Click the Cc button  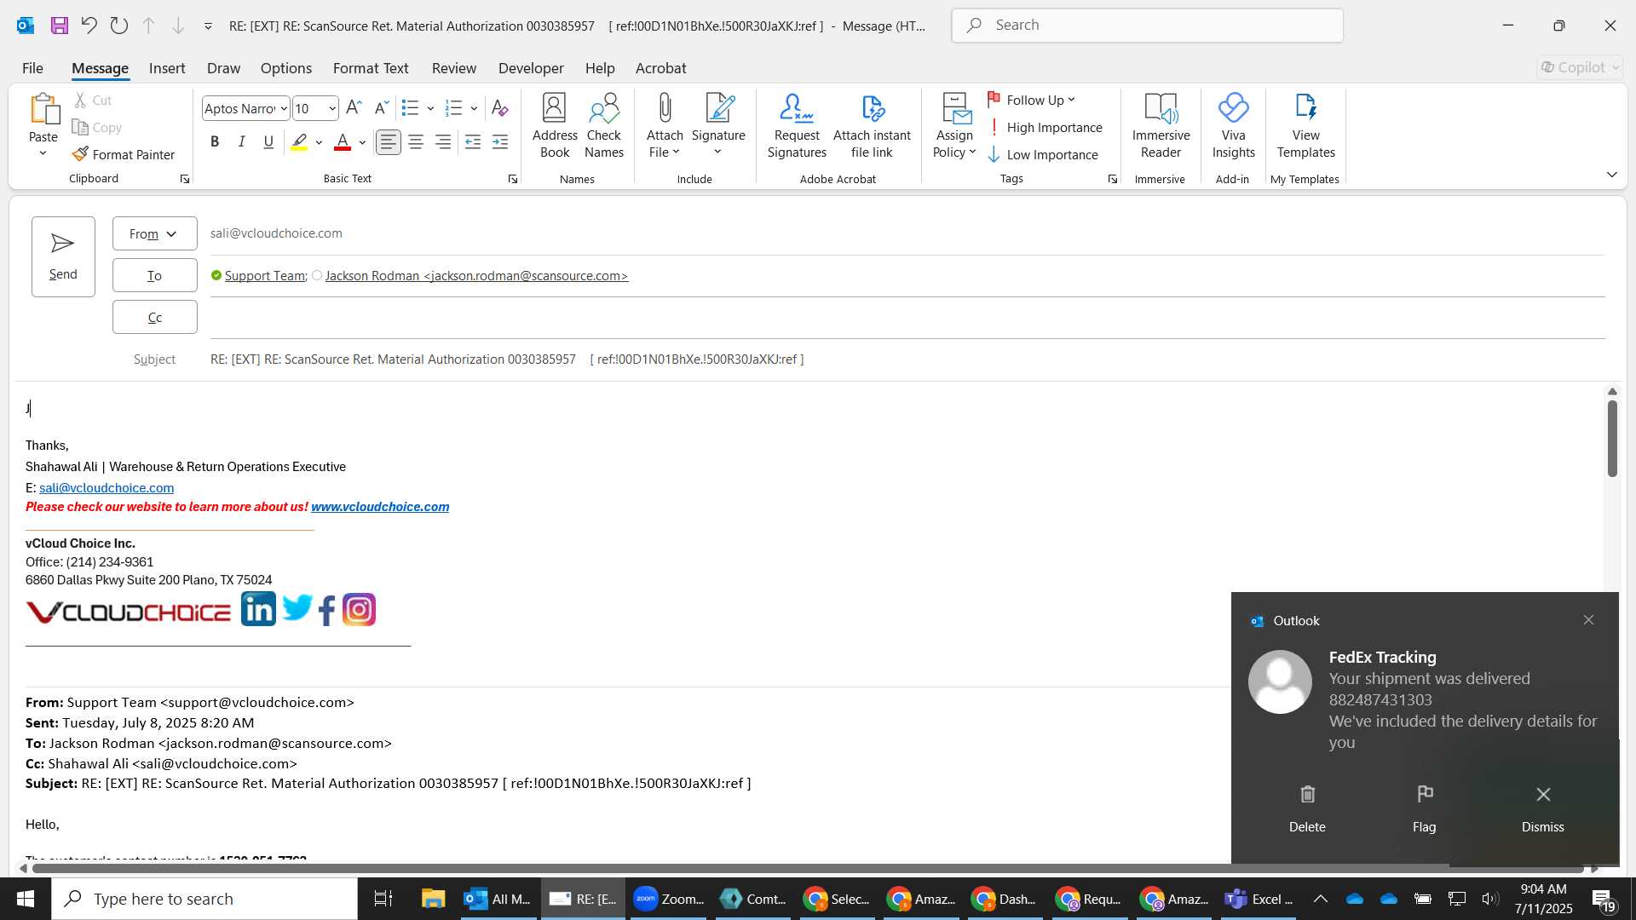[154, 317]
